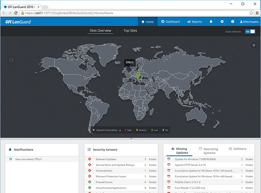Open the Vulnerabilities sensor row
The width and height of the screenshot is (261, 193).
(x=121, y=171)
